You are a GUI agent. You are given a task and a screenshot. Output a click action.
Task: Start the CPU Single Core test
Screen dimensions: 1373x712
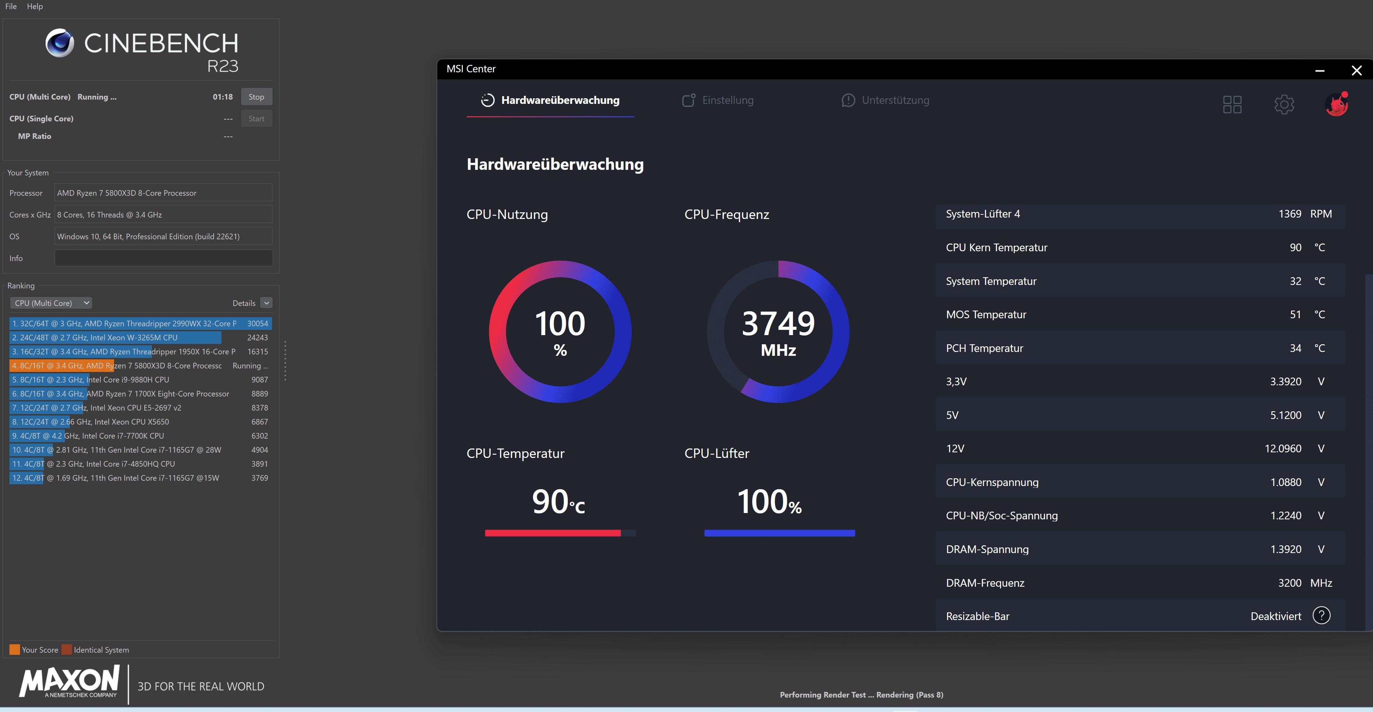tap(256, 119)
